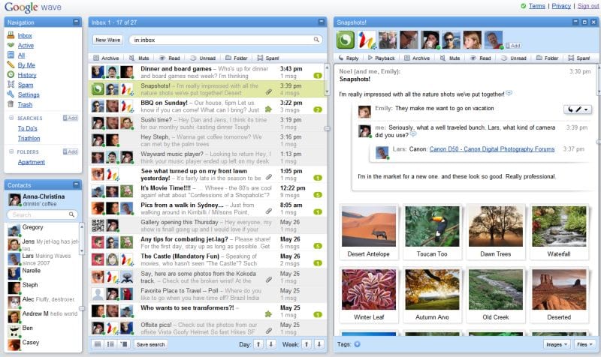Go to previous Day arrow
This screenshot has height=357, width=601.
[x=258, y=344]
